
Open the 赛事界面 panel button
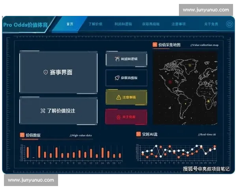(x=58, y=72)
